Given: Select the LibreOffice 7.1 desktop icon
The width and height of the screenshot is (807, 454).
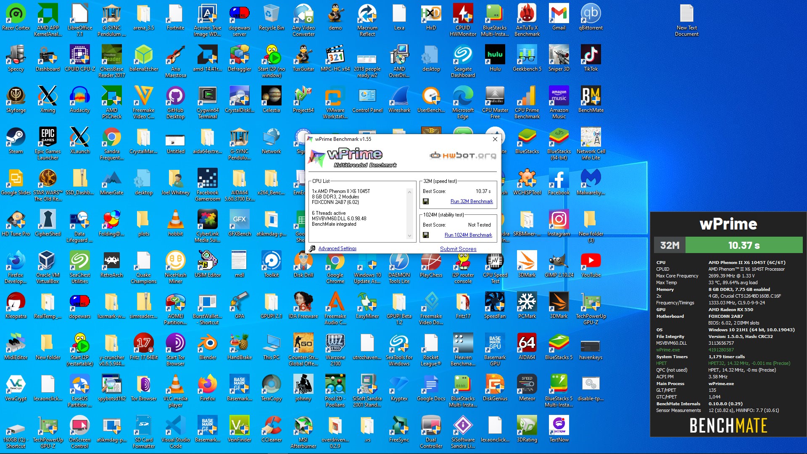Looking at the screenshot, I should 80,20.
